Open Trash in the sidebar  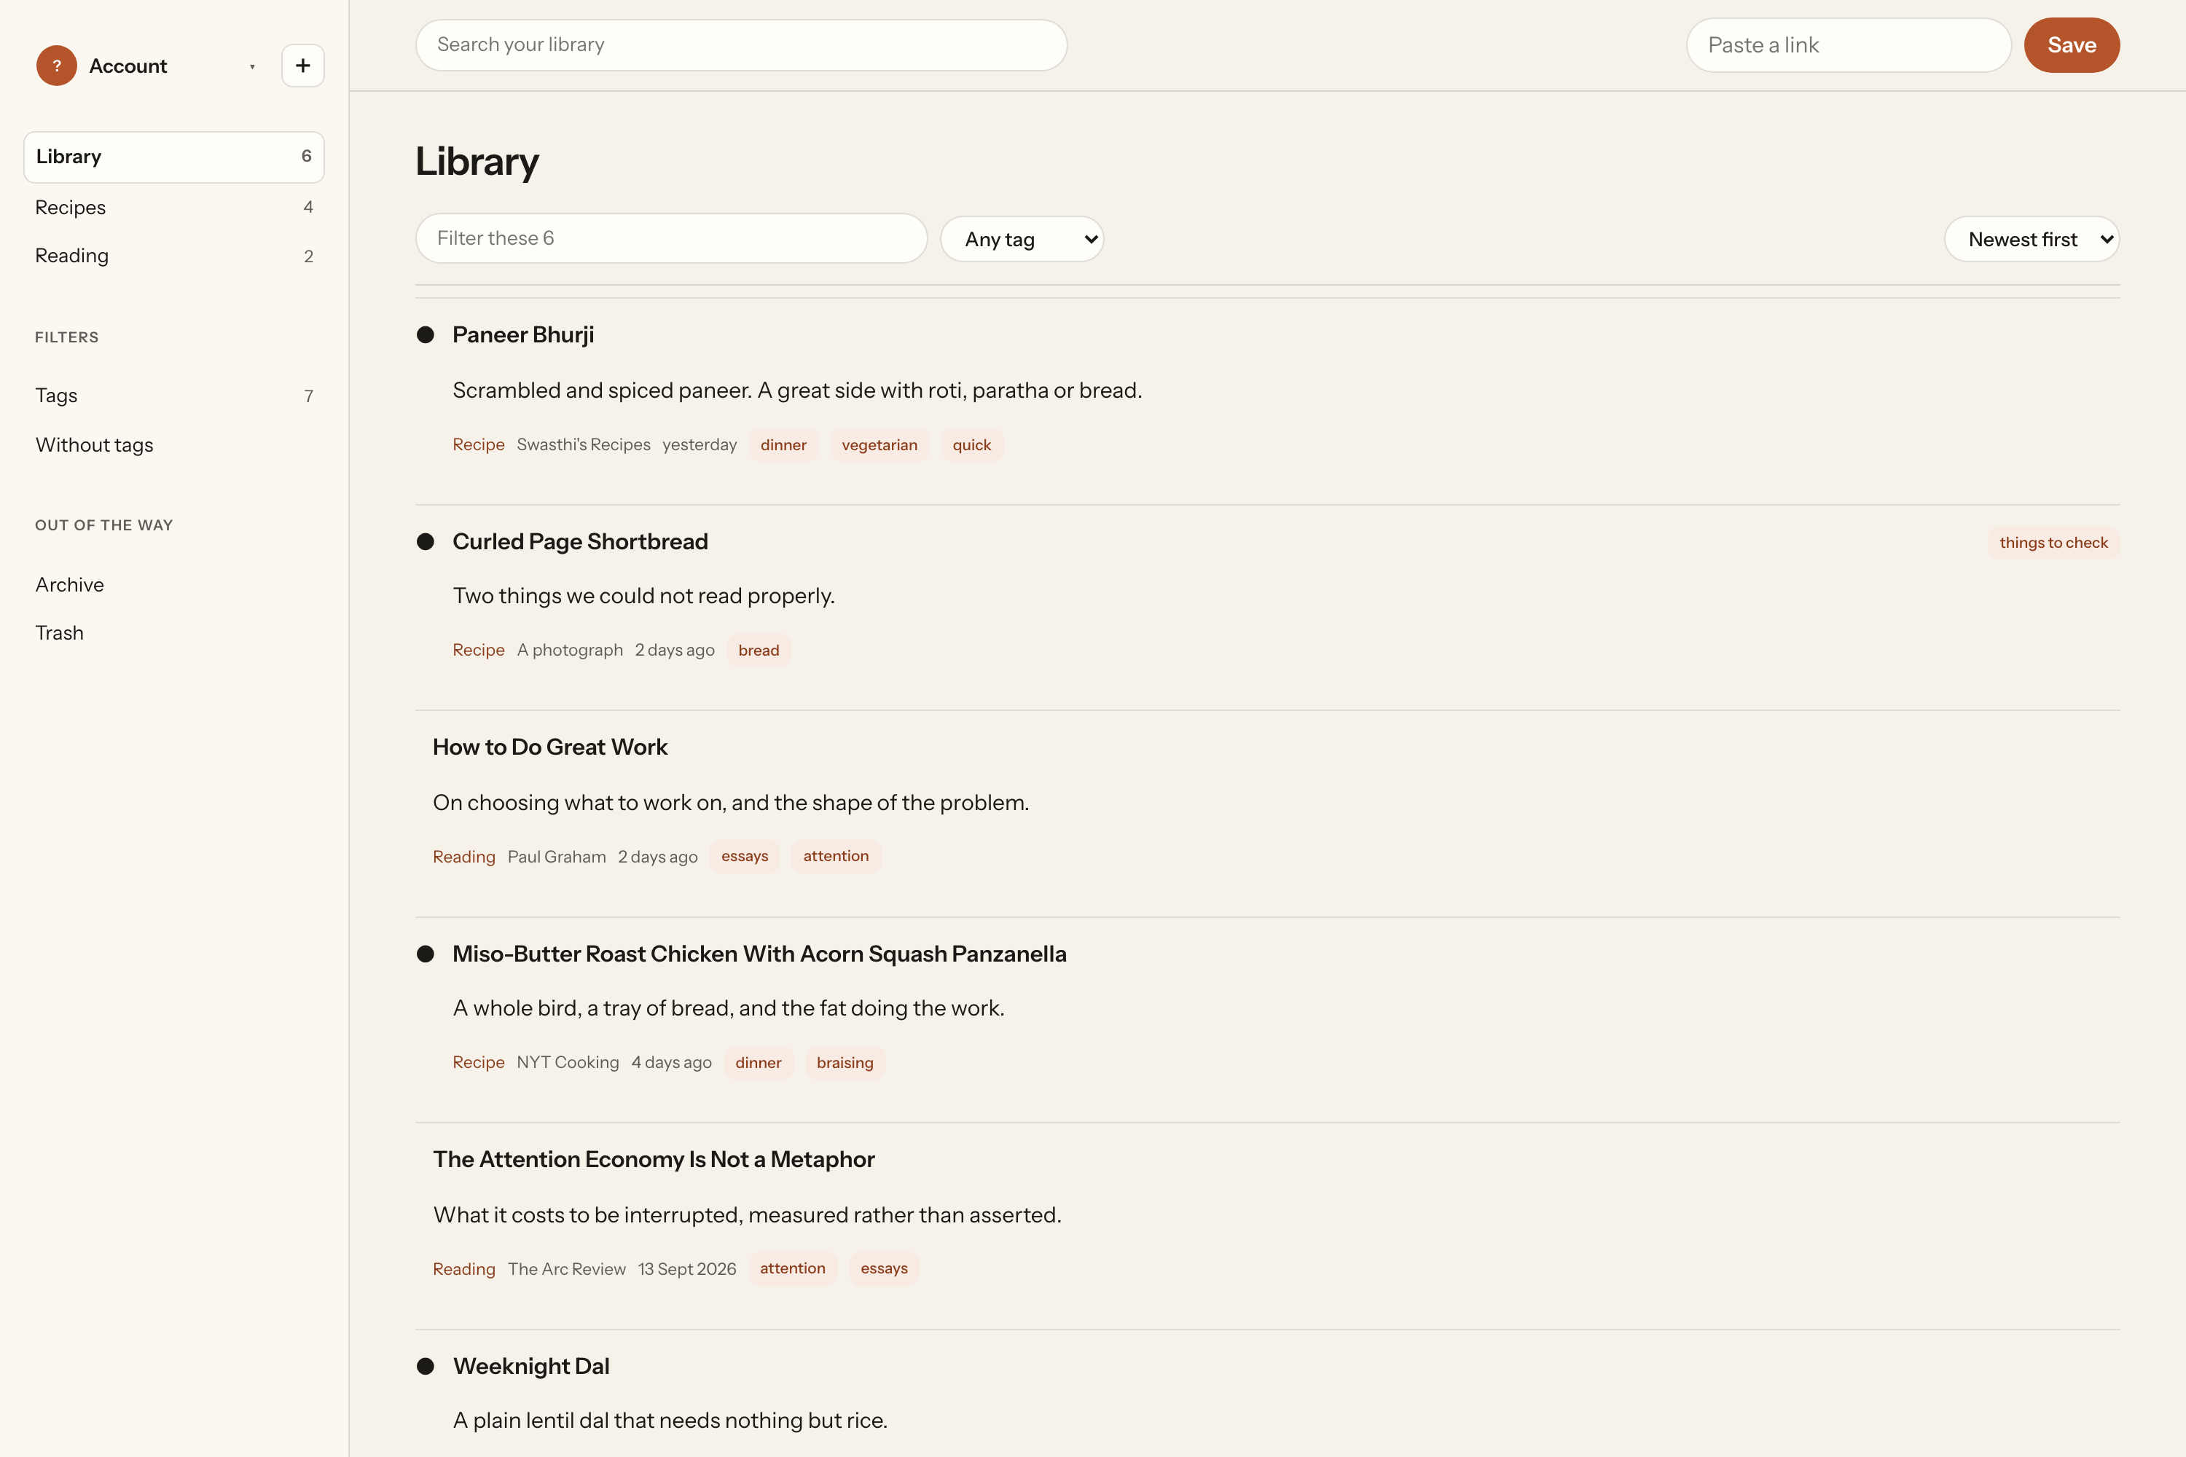(174, 633)
